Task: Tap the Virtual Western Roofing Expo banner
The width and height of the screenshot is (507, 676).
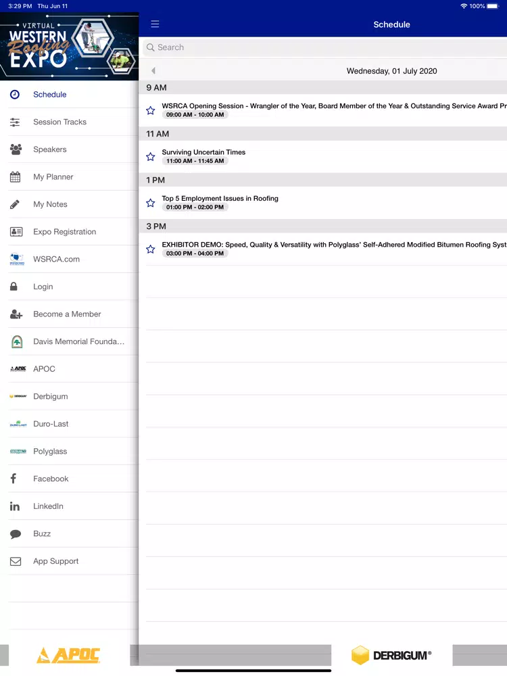Action: coord(69,46)
